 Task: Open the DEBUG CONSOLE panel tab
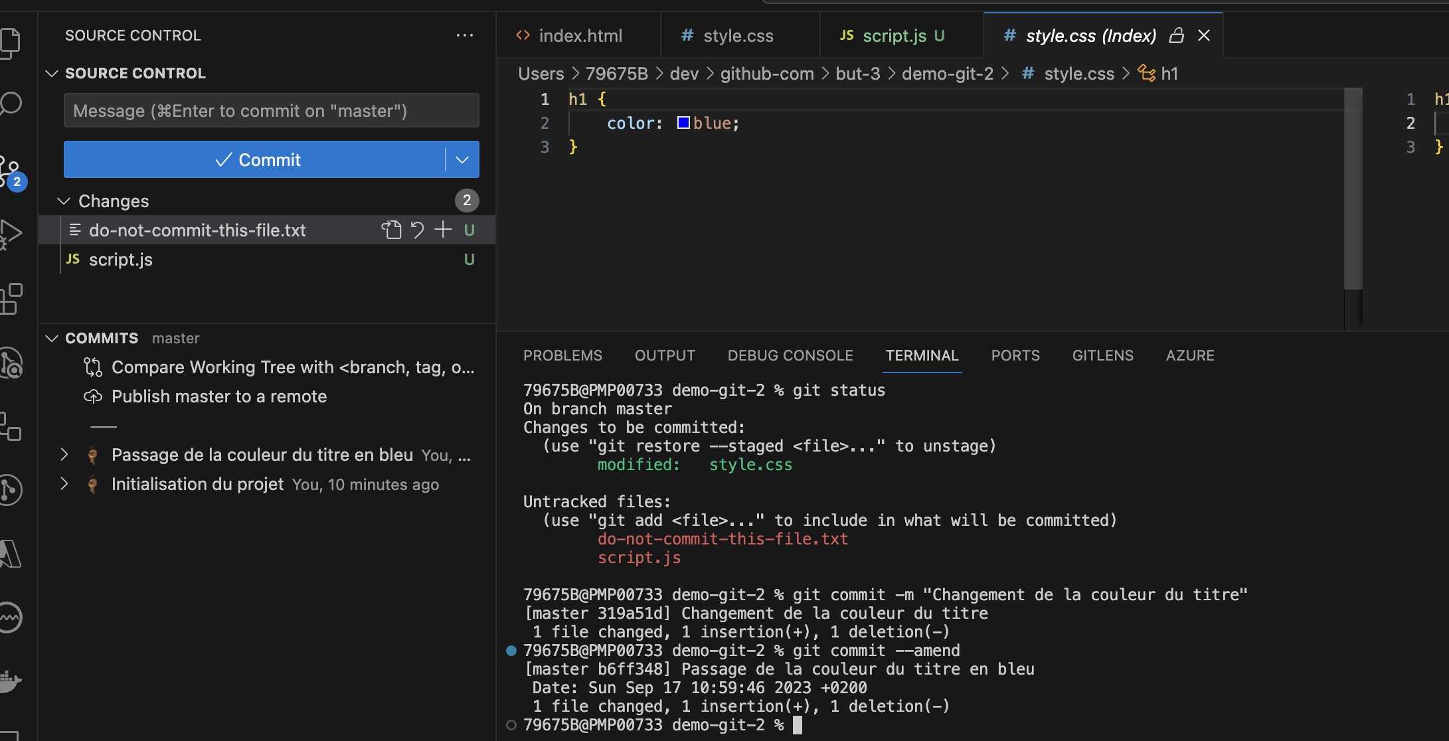coord(790,355)
